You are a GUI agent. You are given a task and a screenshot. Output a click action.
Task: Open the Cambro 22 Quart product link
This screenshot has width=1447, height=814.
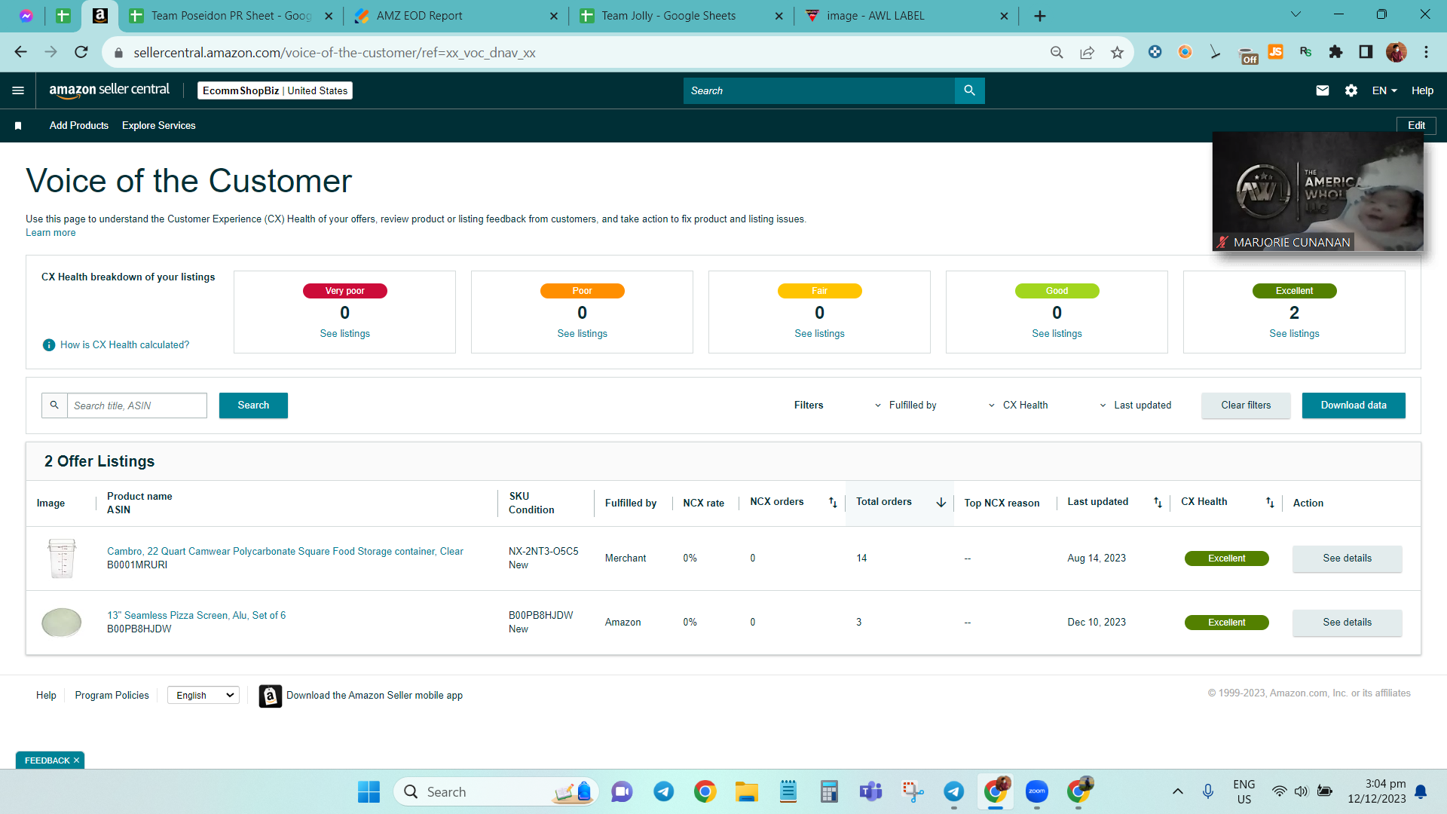coord(285,552)
